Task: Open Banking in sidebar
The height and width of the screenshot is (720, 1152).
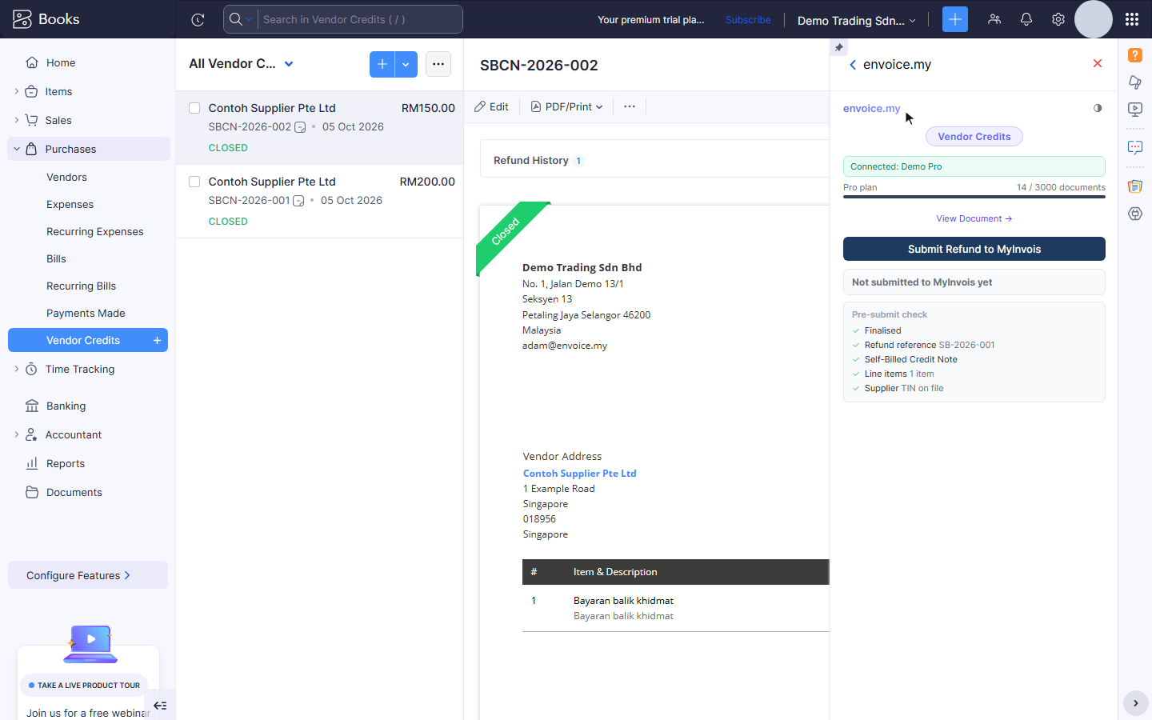Action: point(66,406)
